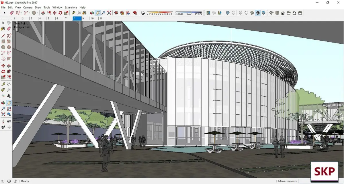The height and width of the screenshot is (184, 344).
Task: Enable Shaded With Textures style
Action: pos(258,13)
